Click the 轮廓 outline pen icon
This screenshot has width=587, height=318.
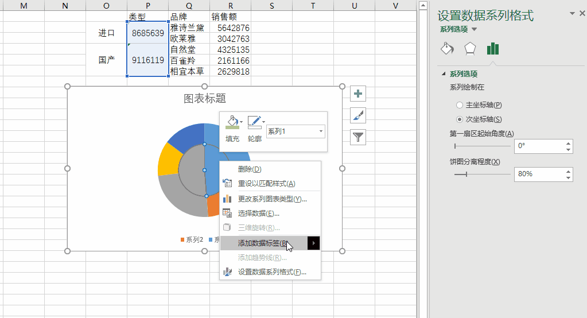pyautogui.click(x=254, y=122)
